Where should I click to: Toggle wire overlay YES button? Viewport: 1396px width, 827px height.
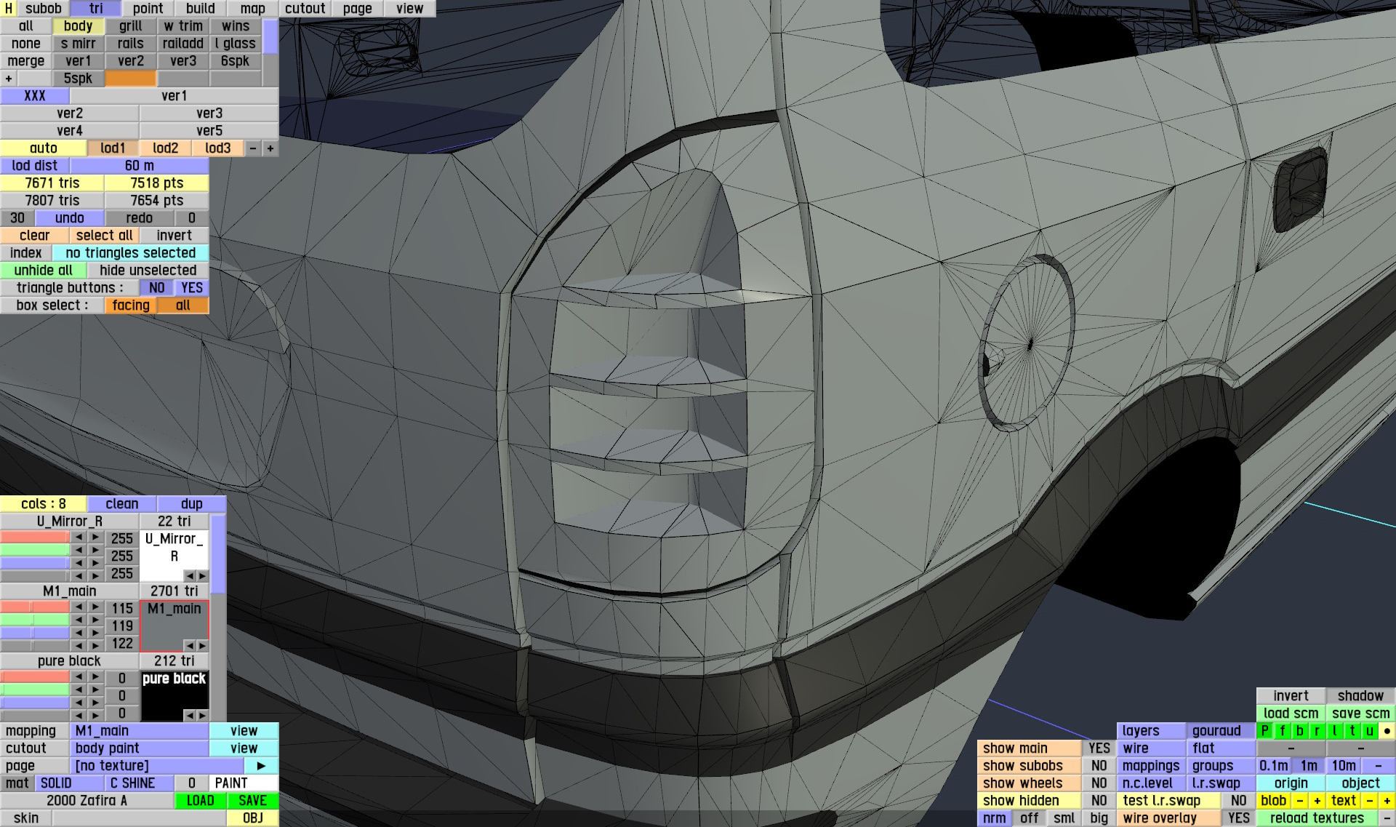click(1238, 818)
